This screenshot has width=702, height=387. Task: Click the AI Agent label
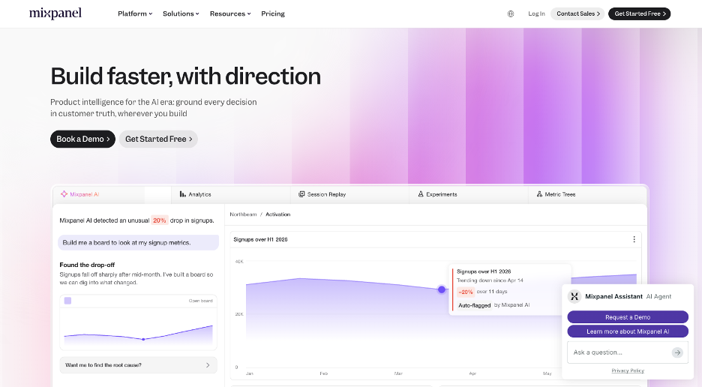point(658,296)
